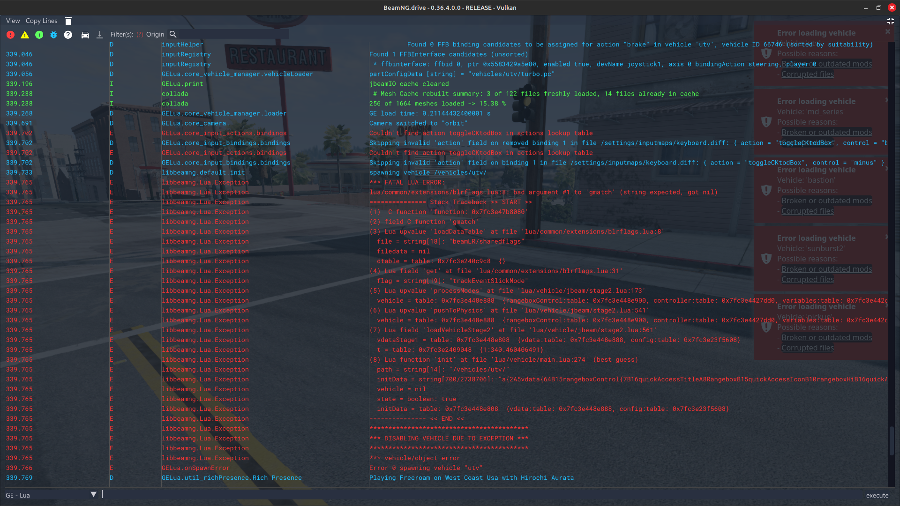The height and width of the screenshot is (506, 900).
Task: Click the white question mark filter icon
Action: (68, 35)
